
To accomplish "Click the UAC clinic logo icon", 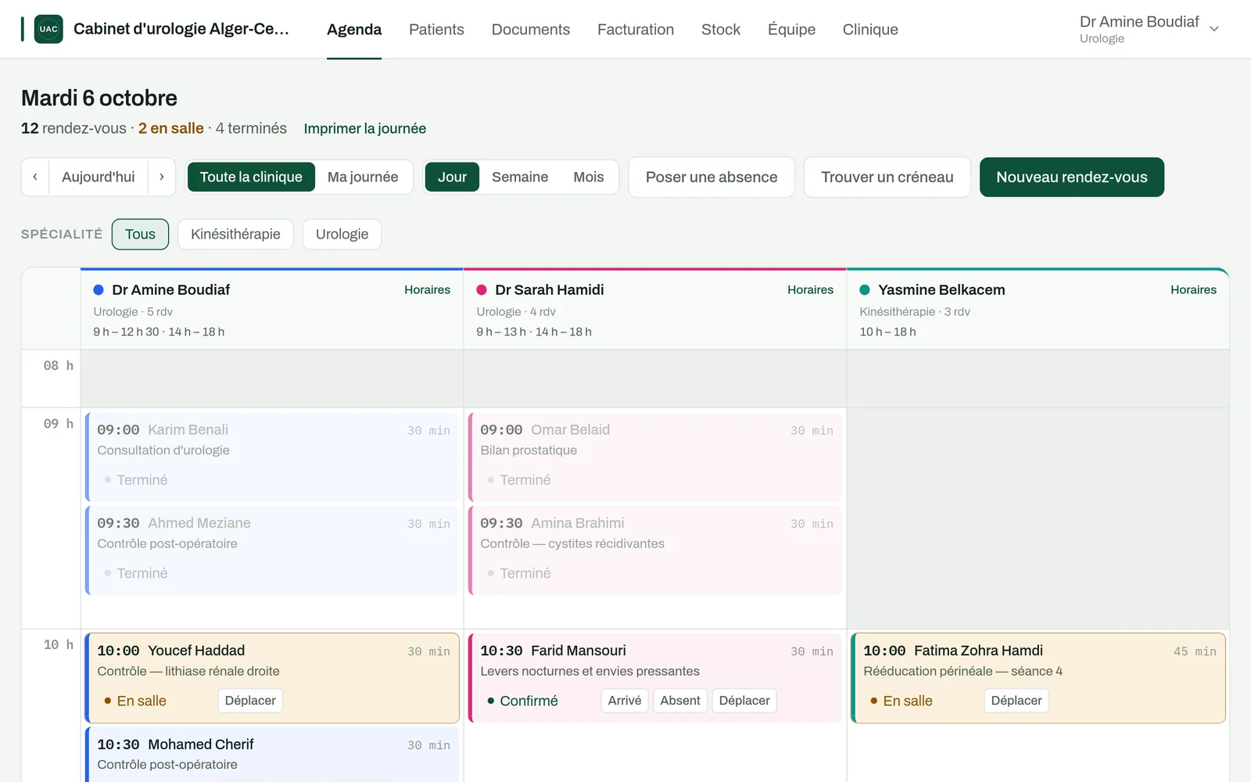I will (48, 29).
